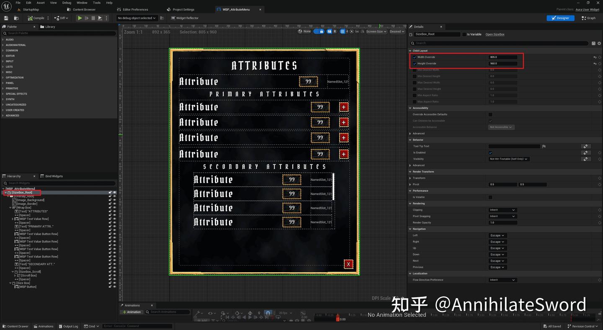
Task: Open the Window menu
Action: coord(82,3)
